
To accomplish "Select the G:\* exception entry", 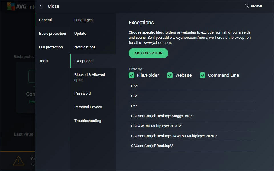I will click(x=192, y=96).
